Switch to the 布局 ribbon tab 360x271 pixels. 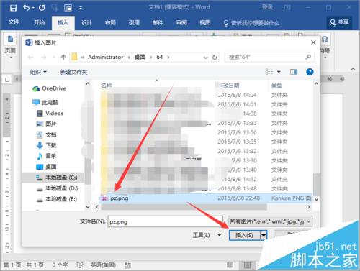tap(110, 23)
